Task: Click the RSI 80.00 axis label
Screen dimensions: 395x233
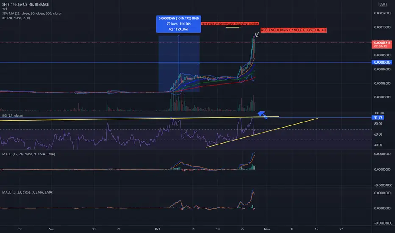Action: pyautogui.click(x=378, y=124)
